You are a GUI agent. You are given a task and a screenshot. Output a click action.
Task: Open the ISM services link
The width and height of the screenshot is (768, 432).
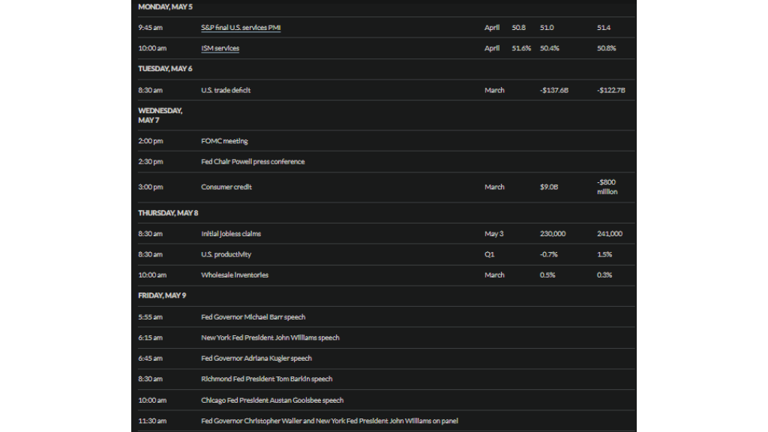[x=220, y=48]
